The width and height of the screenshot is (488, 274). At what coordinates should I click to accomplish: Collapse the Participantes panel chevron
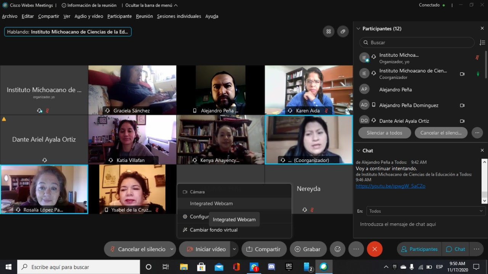(x=358, y=29)
